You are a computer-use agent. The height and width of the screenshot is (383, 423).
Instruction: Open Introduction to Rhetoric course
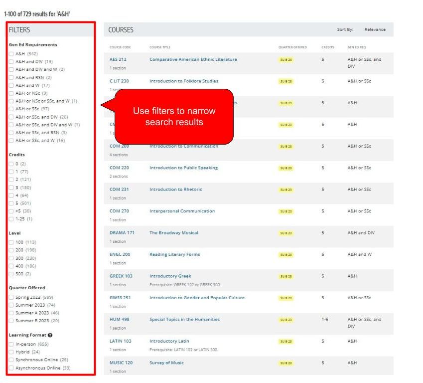click(x=175, y=190)
